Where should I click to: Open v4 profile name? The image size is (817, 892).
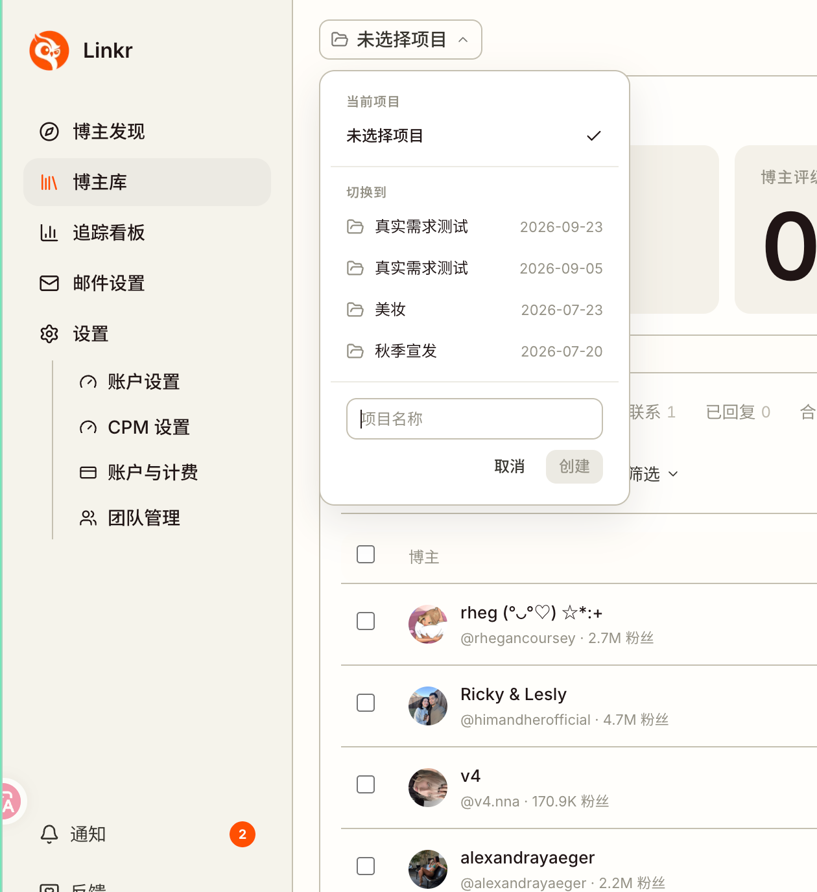(x=471, y=776)
